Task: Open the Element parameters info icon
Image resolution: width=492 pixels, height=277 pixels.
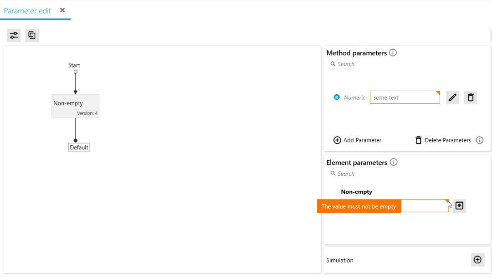Action: [394, 162]
